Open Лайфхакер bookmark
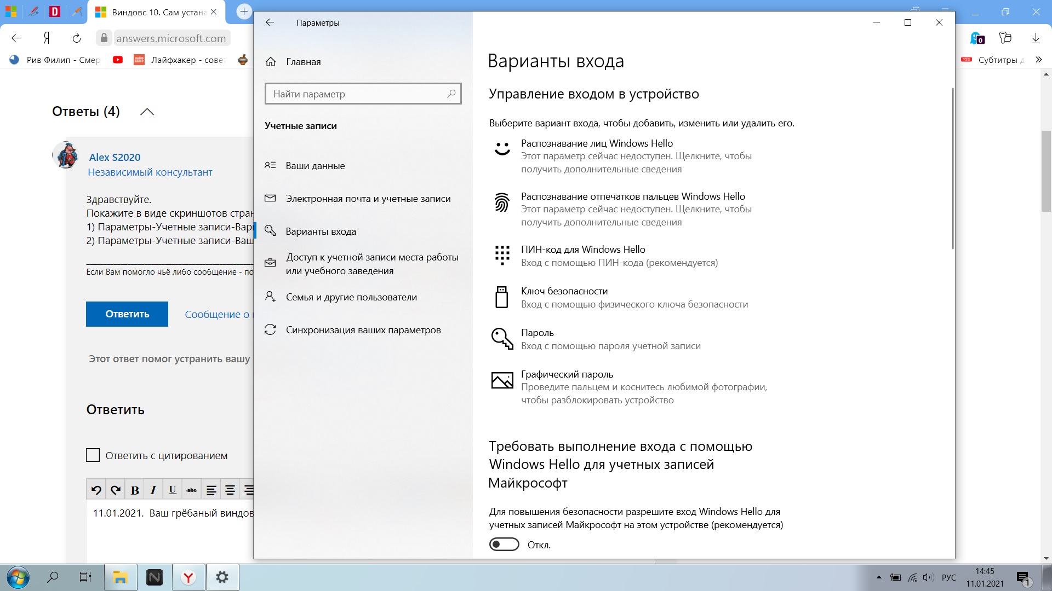This screenshot has height=591, width=1052. (181, 60)
